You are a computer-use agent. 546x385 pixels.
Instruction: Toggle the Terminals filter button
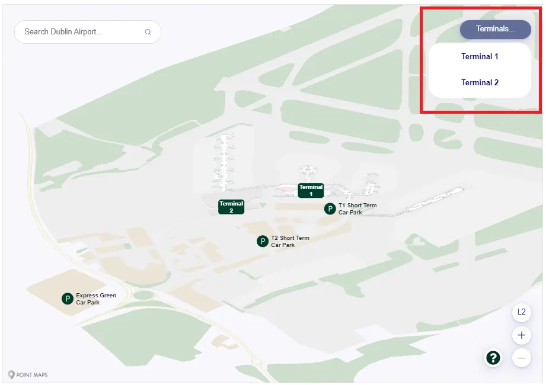pos(495,29)
